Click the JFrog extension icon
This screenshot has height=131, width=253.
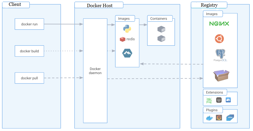tap(209, 100)
